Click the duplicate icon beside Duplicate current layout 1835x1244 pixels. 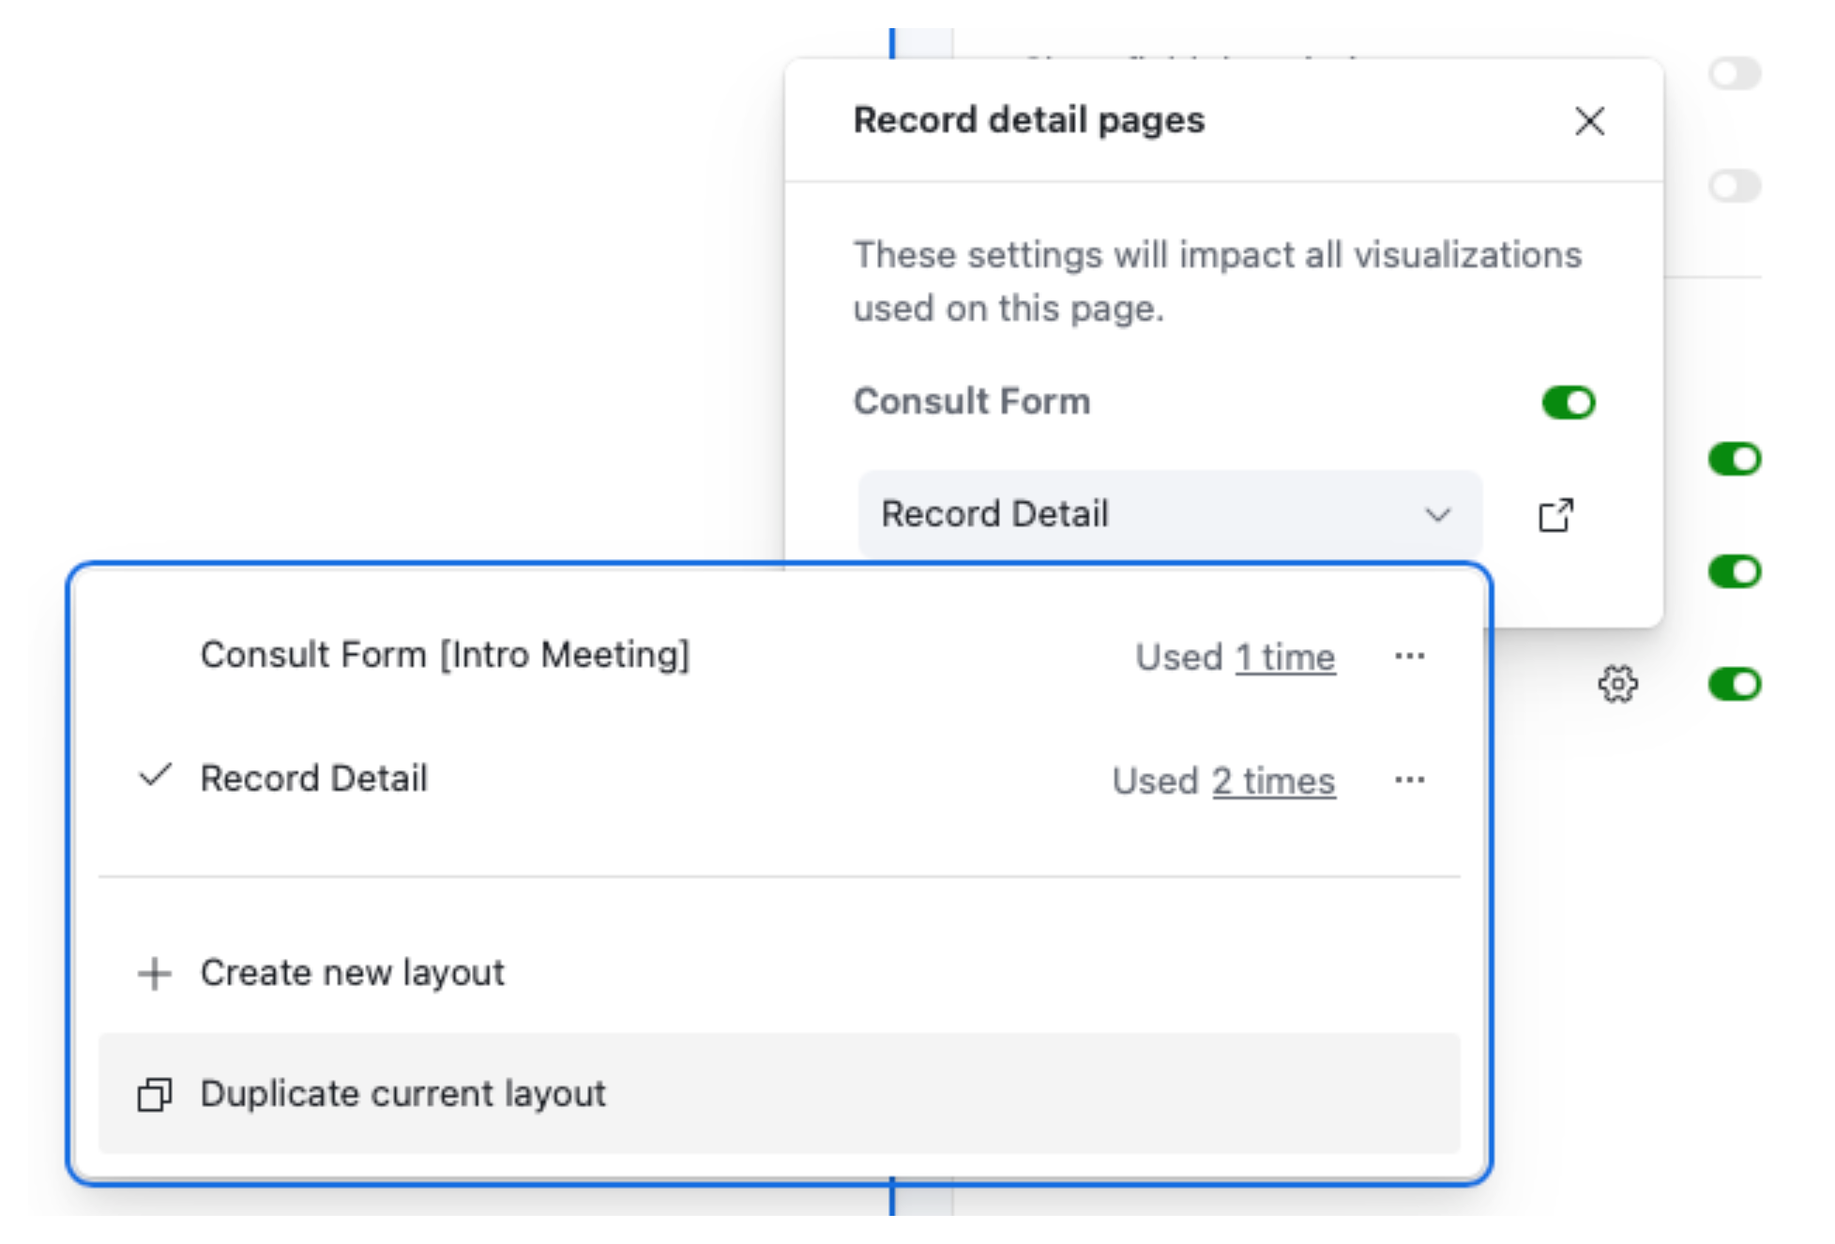[153, 1093]
